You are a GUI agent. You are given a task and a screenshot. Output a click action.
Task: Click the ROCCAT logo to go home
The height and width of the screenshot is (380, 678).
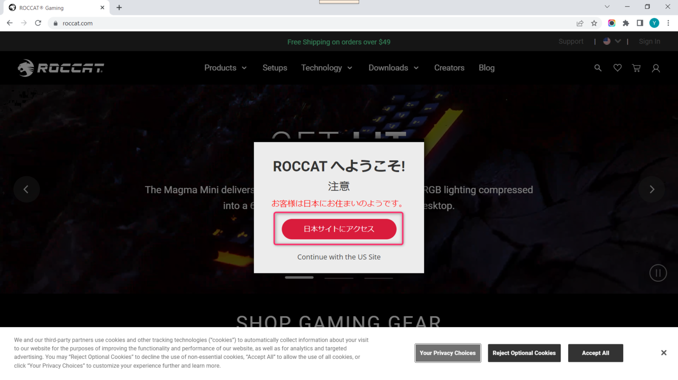point(60,67)
